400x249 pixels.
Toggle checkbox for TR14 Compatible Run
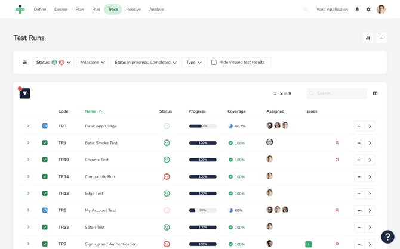(45, 177)
